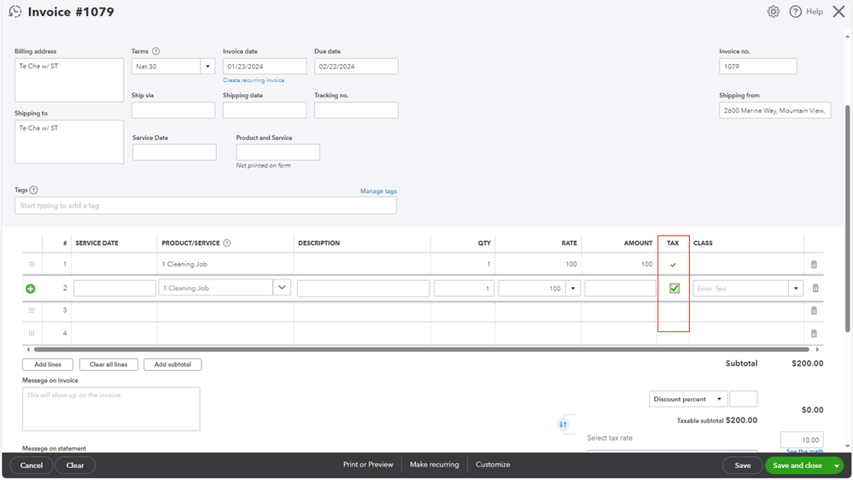
Task: Click Make recurring in footer
Action: 434,465
